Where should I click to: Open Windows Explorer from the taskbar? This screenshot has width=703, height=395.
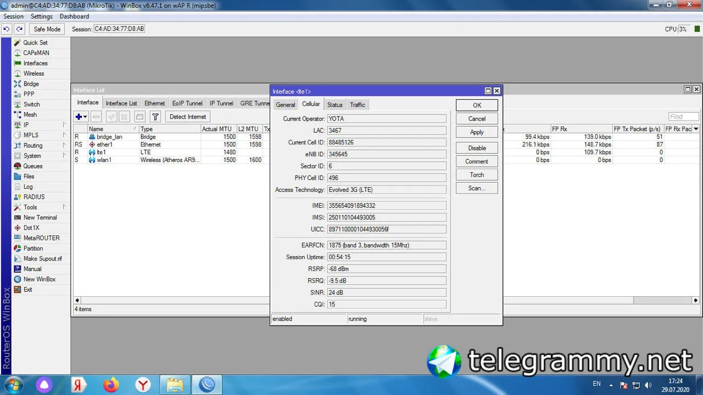click(x=175, y=385)
